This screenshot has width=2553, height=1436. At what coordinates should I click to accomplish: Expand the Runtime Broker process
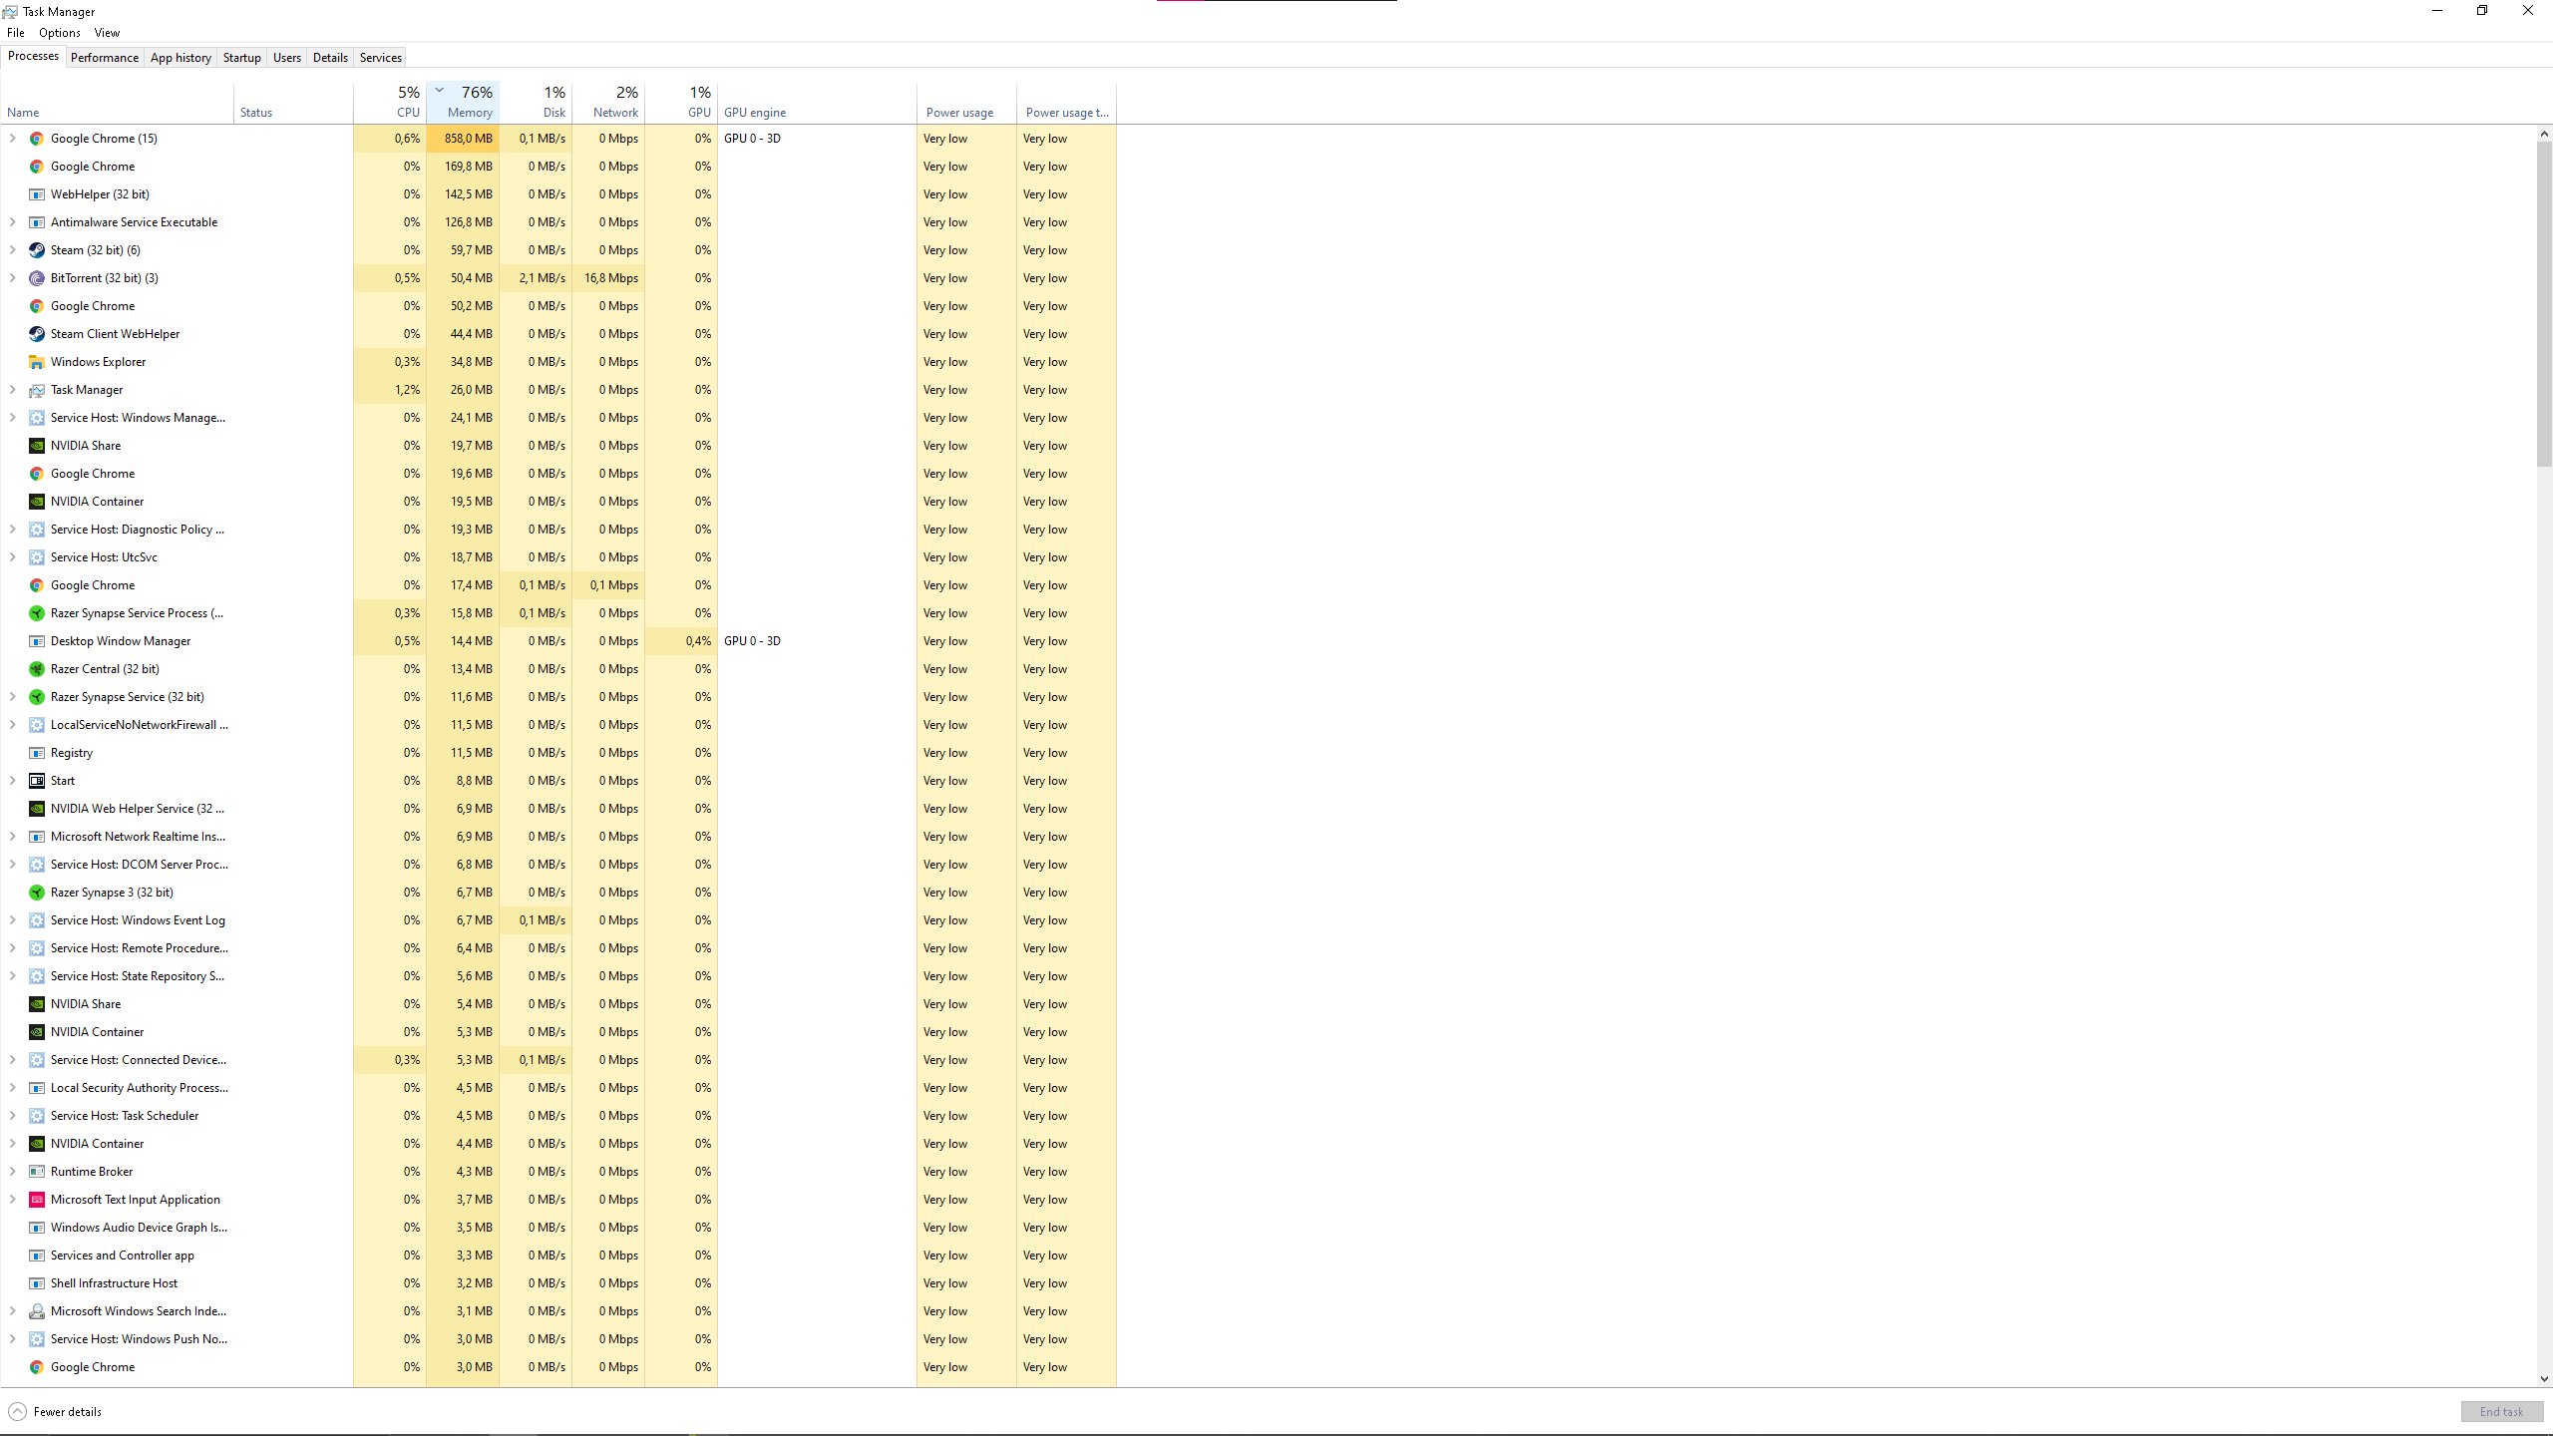pyautogui.click(x=13, y=1172)
